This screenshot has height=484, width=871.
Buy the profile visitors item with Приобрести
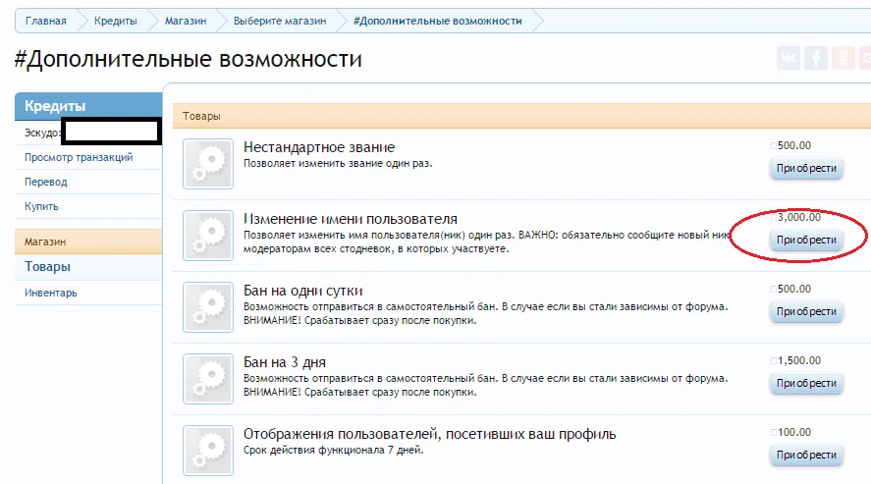[806, 455]
